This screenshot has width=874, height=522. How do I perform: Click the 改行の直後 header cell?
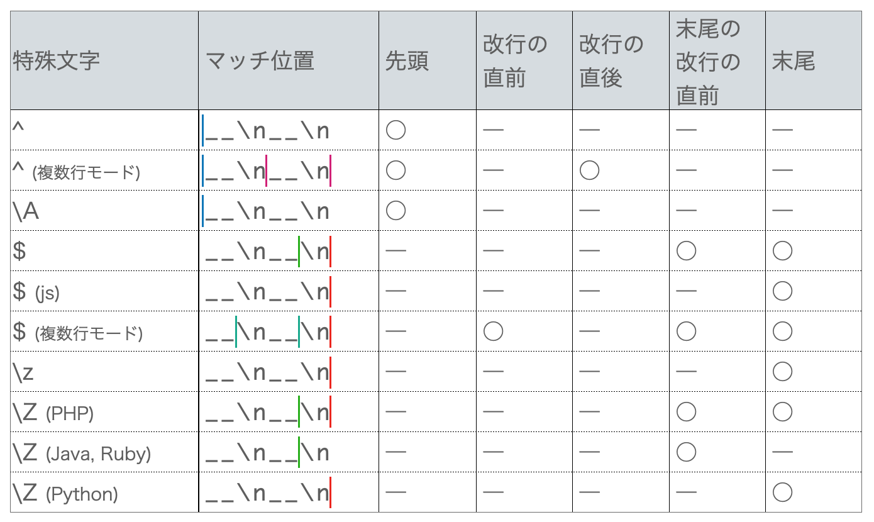(612, 61)
